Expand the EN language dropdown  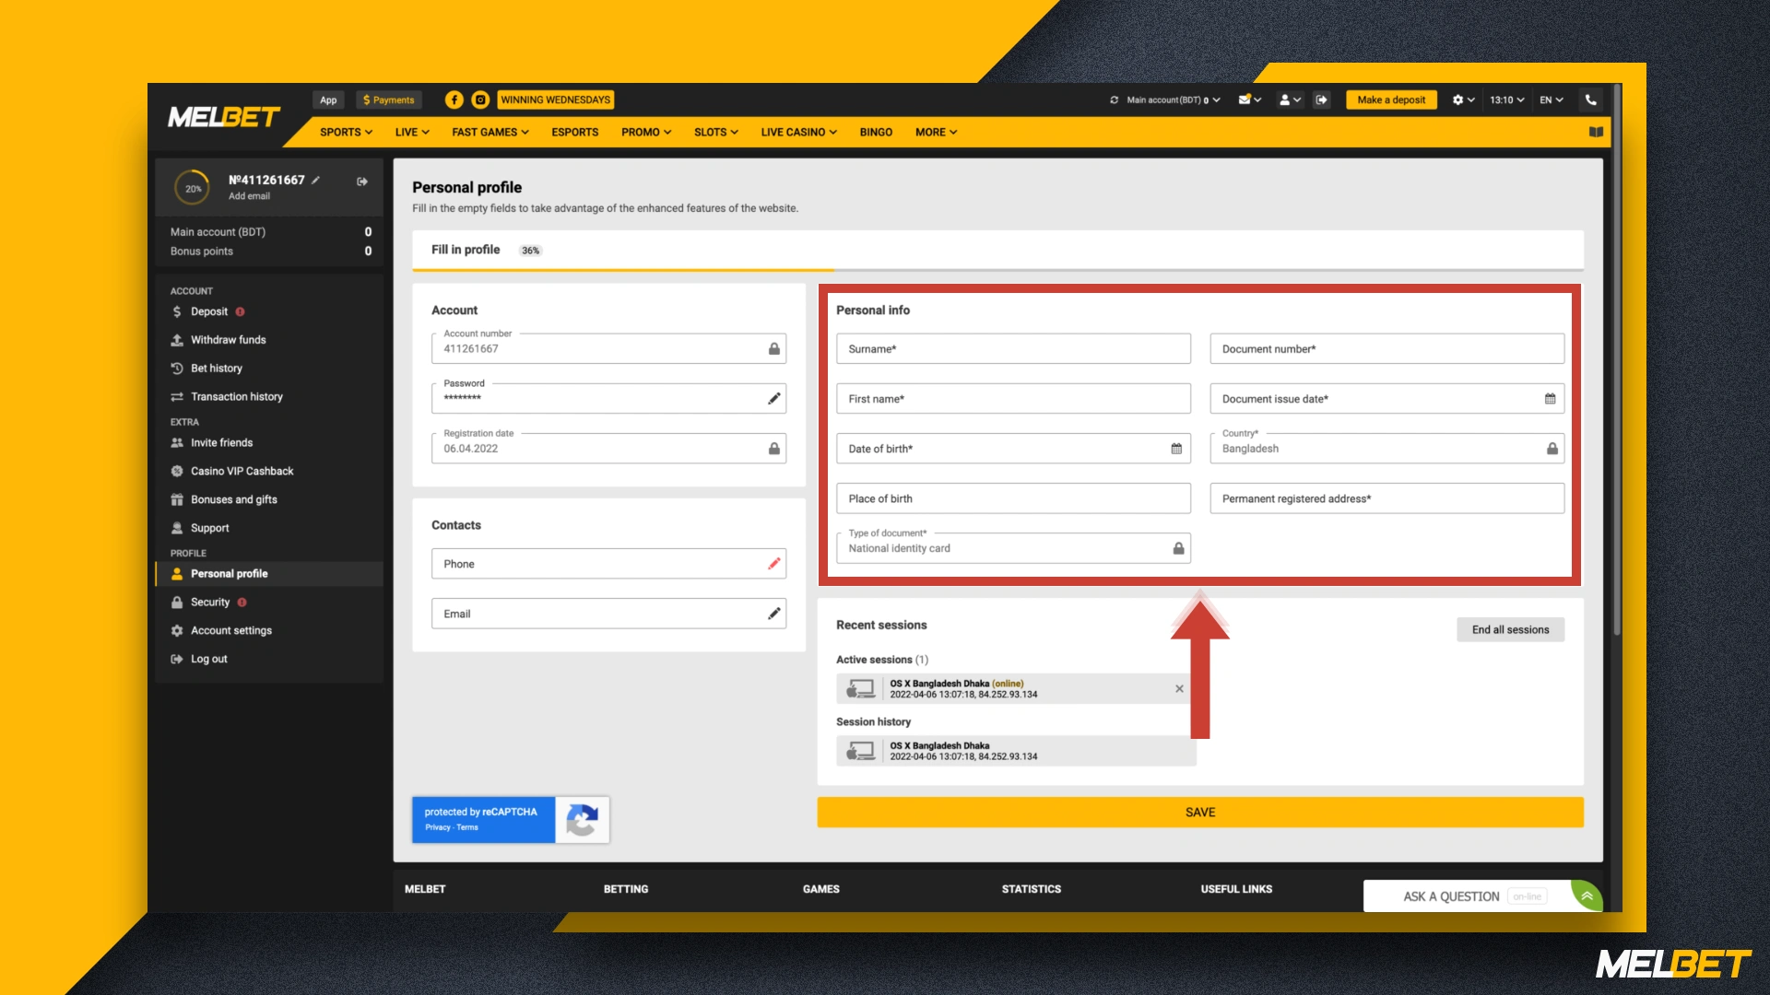coord(1552,99)
